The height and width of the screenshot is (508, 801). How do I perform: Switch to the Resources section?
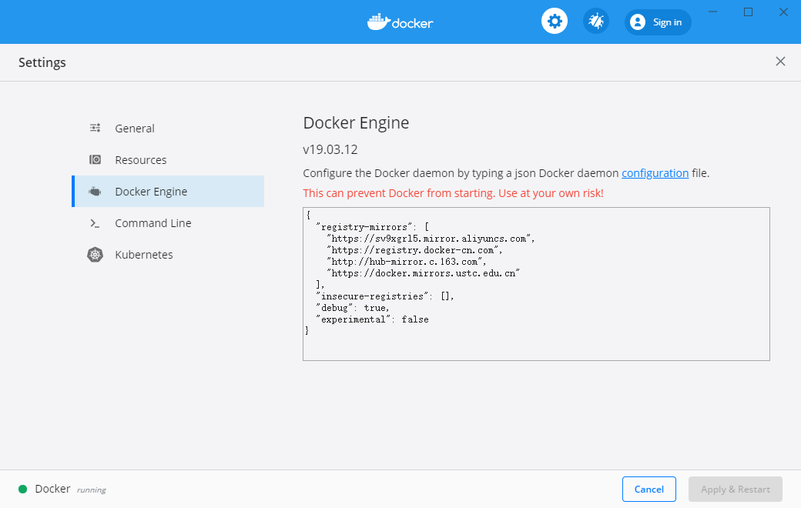[x=141, y=159]
